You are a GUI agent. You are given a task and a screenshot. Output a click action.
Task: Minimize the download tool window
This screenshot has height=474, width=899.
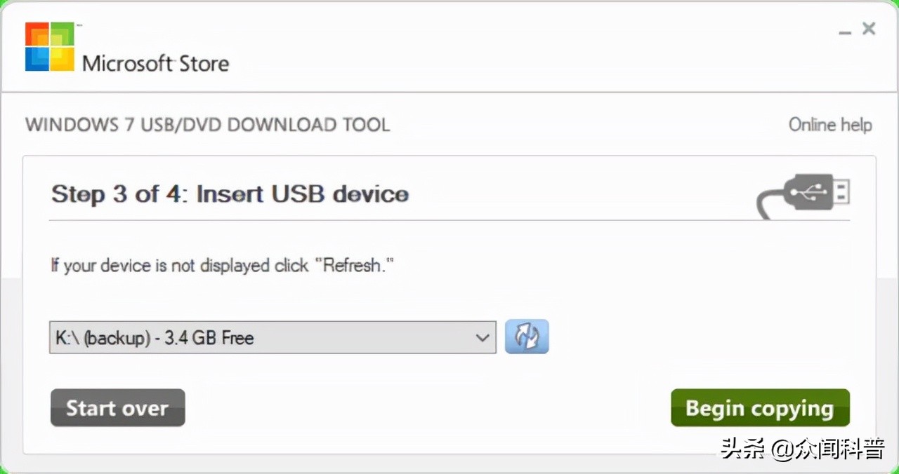[846, 31]
